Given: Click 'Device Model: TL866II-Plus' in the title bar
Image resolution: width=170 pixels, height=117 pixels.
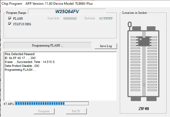Looking at the screenshot, I should 73,4.
